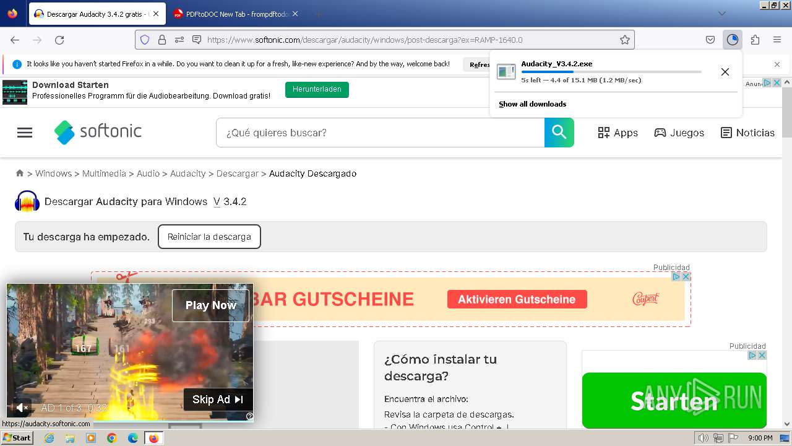Click the AdChoices icon on Gutscheine ad
The width and height of the screenshot is (792, 446).
(x=676, y=276)
